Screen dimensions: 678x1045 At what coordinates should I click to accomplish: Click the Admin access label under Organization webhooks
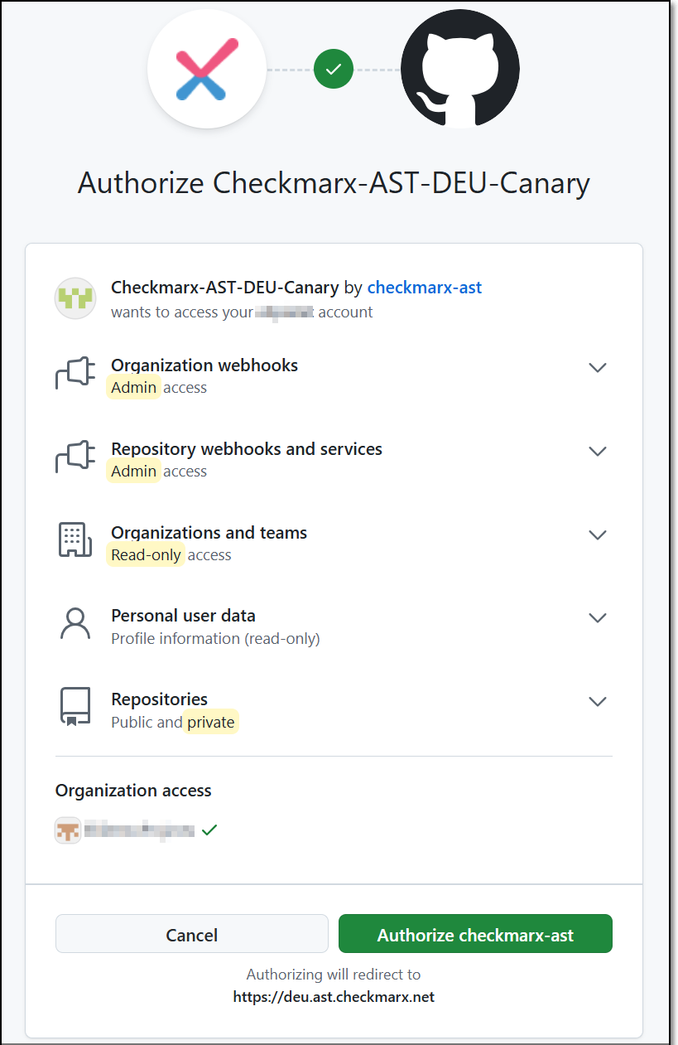[159, 388]
